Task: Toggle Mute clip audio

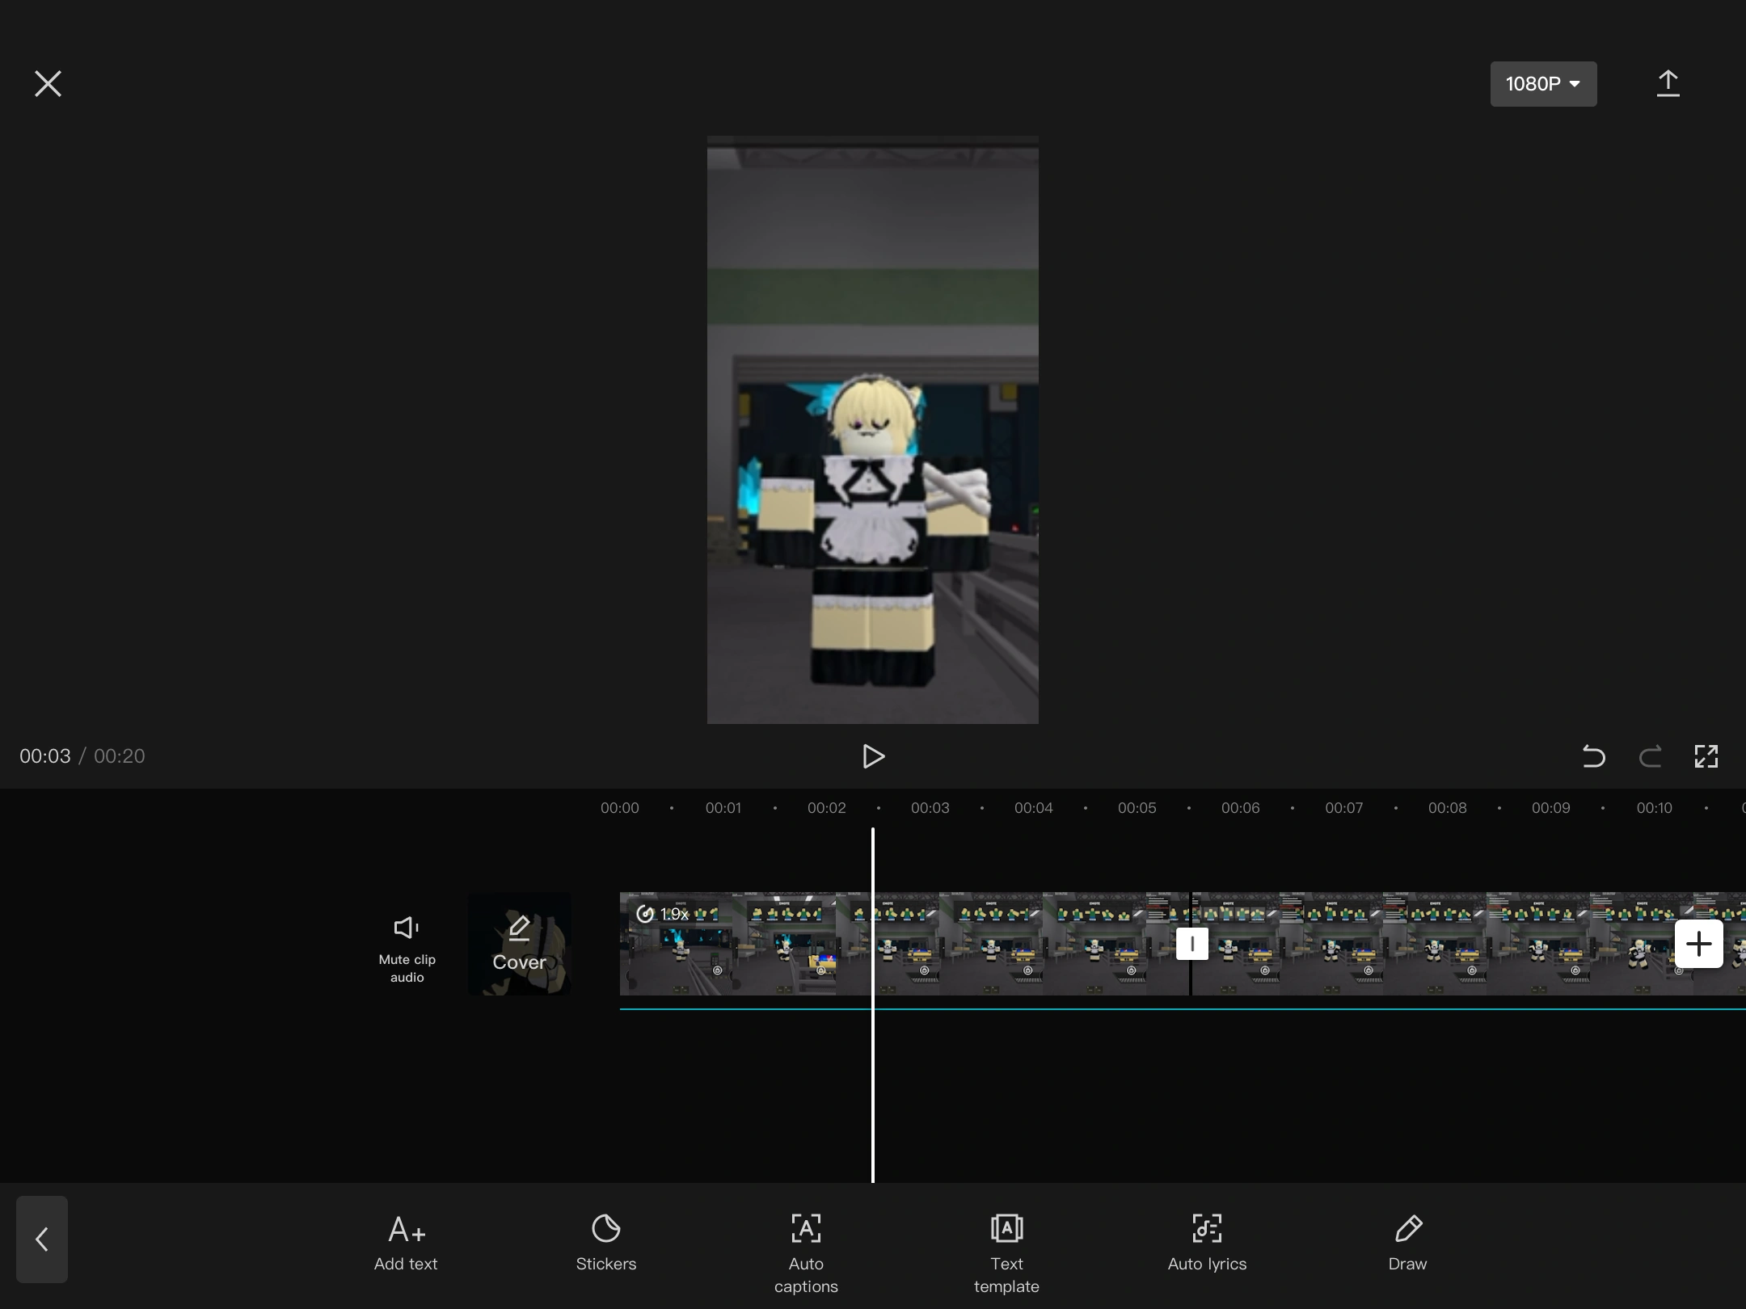Action: coord(407,944)
